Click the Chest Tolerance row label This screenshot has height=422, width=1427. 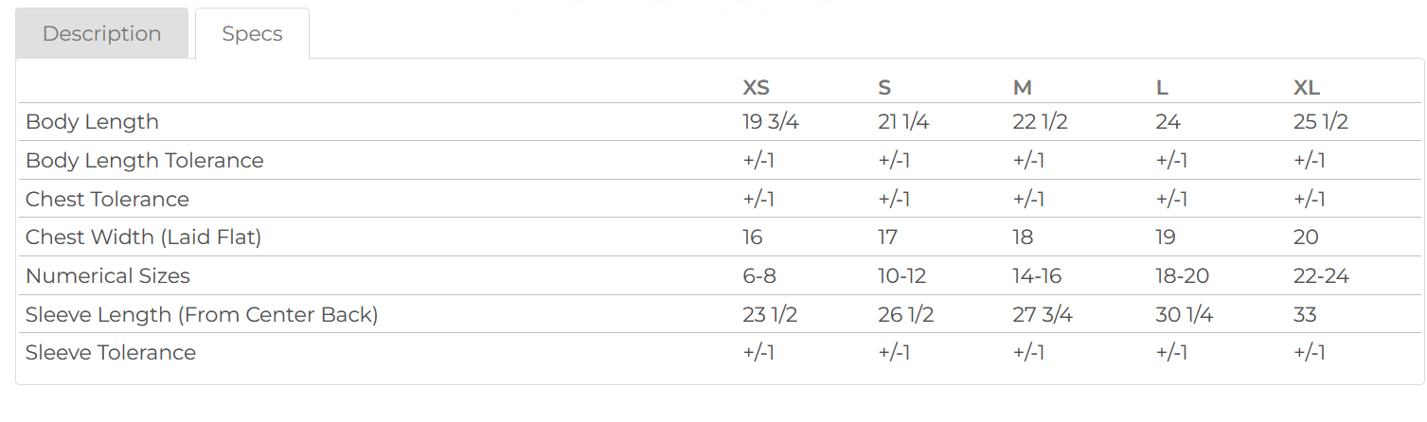coord(107,200)
